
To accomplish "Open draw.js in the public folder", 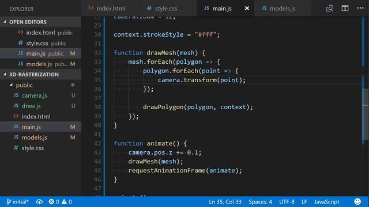I will (x=40, y=106).
